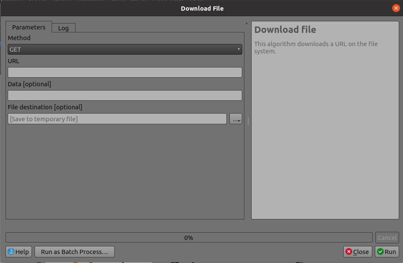Select the Parameters tab

[x=29, y=27]
